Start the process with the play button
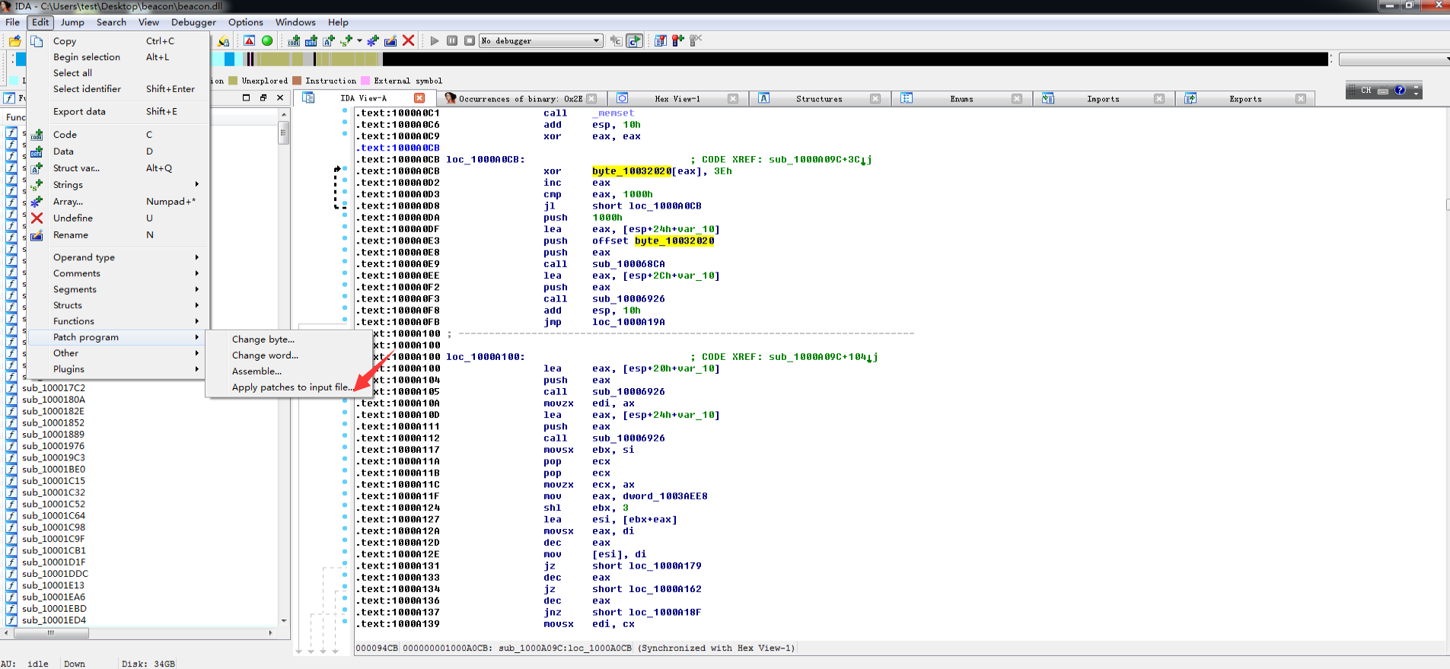 tap(435, 41)
